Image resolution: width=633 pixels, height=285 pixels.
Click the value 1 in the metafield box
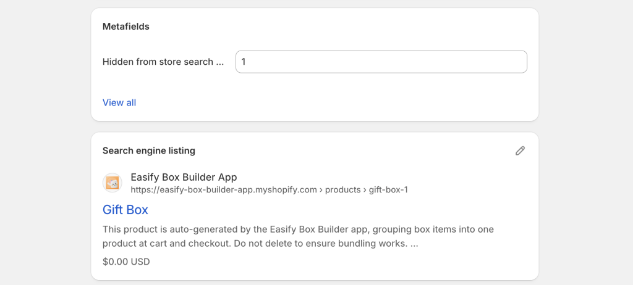(244, 62)
